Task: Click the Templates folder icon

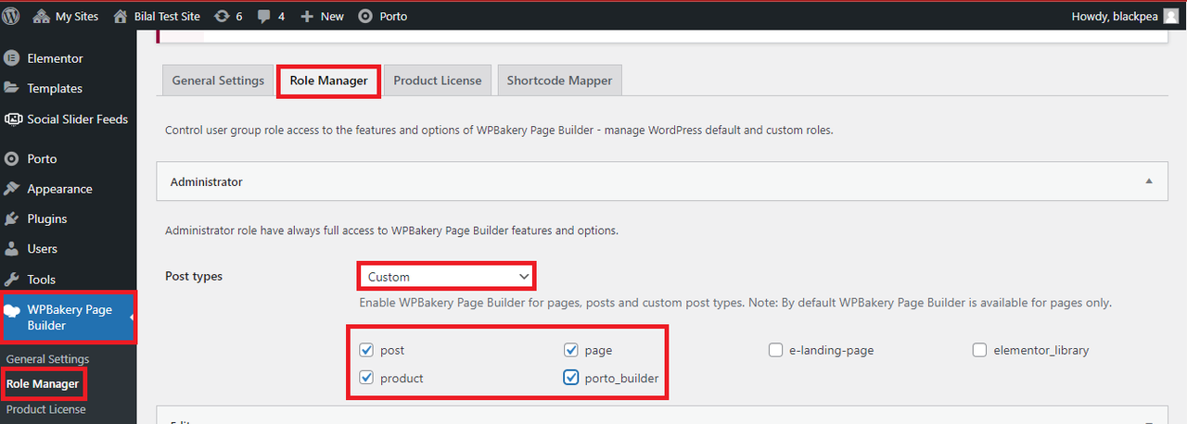Action: tap(12, 88)
